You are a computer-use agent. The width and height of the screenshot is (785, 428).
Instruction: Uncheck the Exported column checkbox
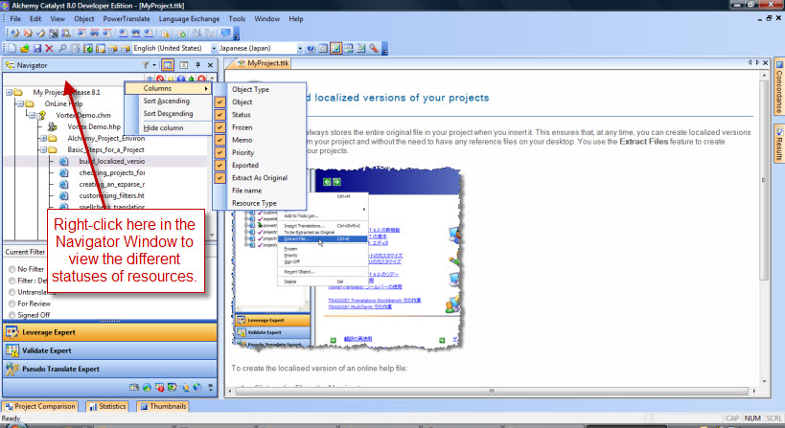click(x=219, y=165)
